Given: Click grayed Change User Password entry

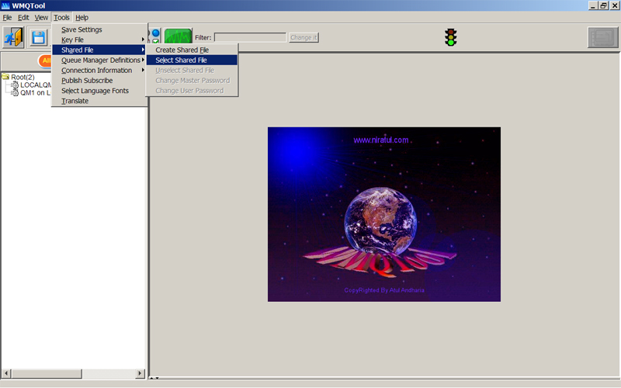Looking at the screenshot, I should click(x=192, y=91).
